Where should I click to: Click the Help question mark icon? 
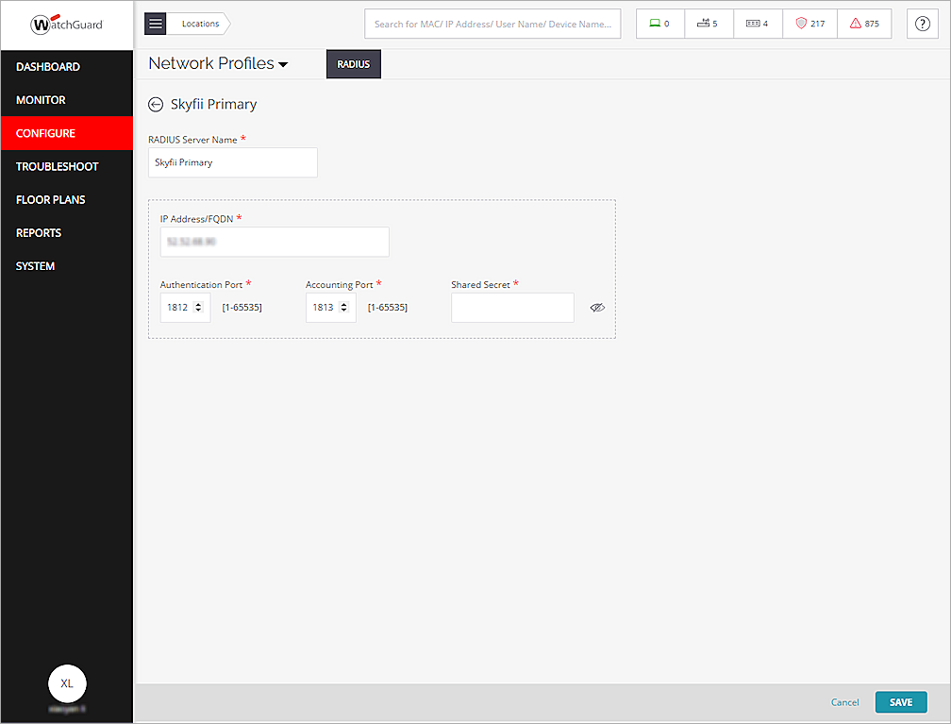[x=922, y=24]
